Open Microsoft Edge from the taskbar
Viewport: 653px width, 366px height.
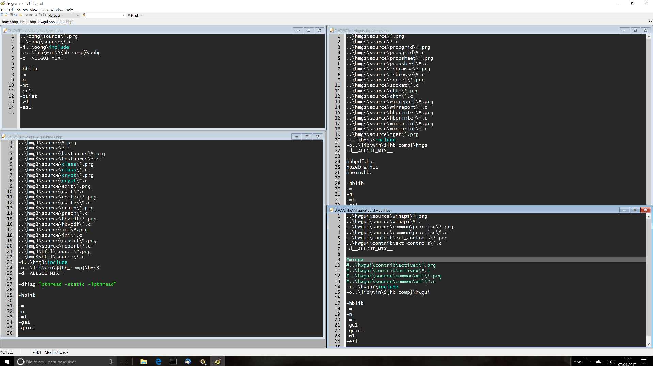pos(158,362)
